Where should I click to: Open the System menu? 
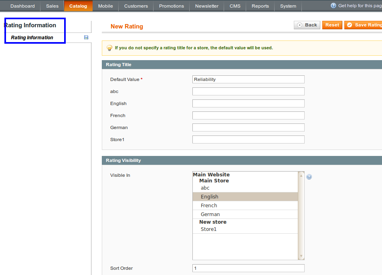point(288,6)
